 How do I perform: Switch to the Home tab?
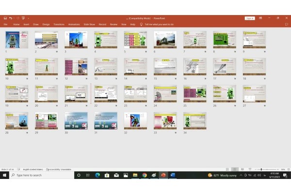[x=16, y=24]
